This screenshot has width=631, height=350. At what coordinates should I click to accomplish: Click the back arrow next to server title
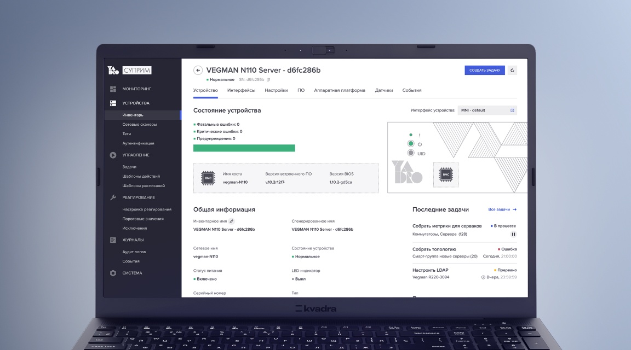pos(198,71)
